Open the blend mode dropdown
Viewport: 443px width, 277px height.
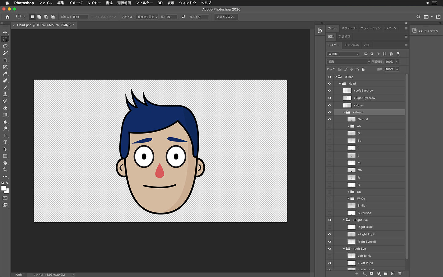(349, 62)
